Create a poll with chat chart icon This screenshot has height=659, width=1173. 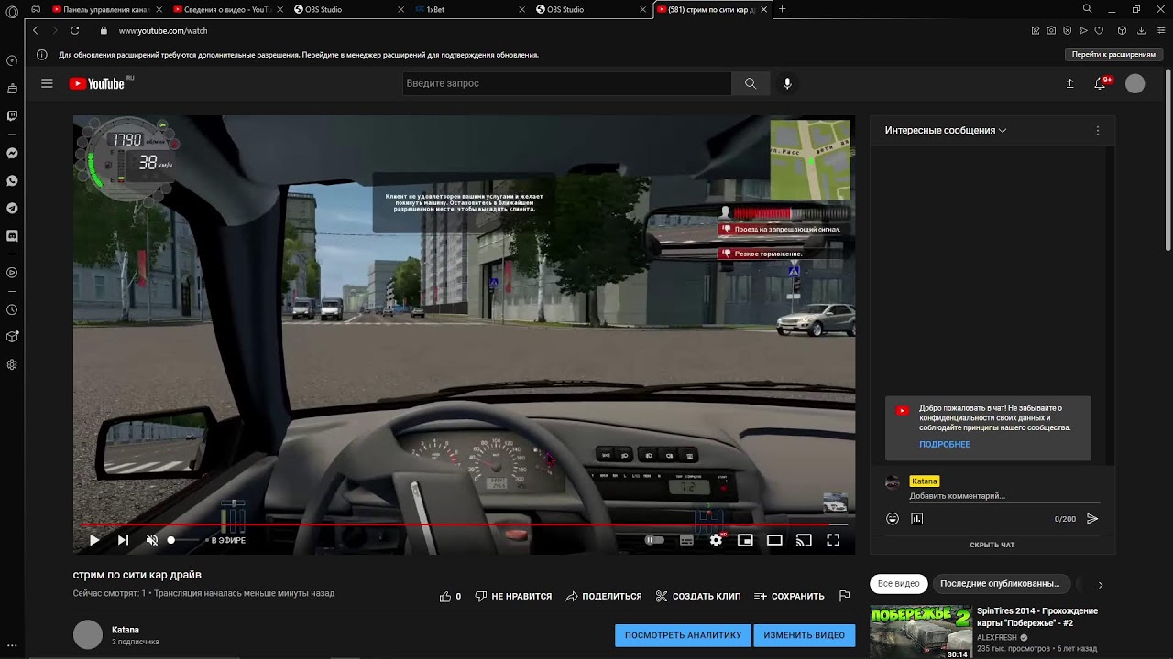point(917,519)
